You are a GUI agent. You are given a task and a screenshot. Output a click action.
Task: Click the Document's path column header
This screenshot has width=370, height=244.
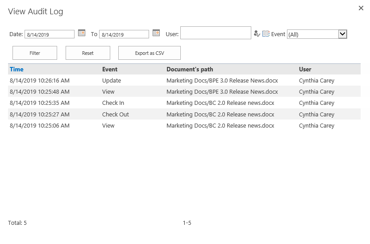pyautogui.click(x=190, y=69)
